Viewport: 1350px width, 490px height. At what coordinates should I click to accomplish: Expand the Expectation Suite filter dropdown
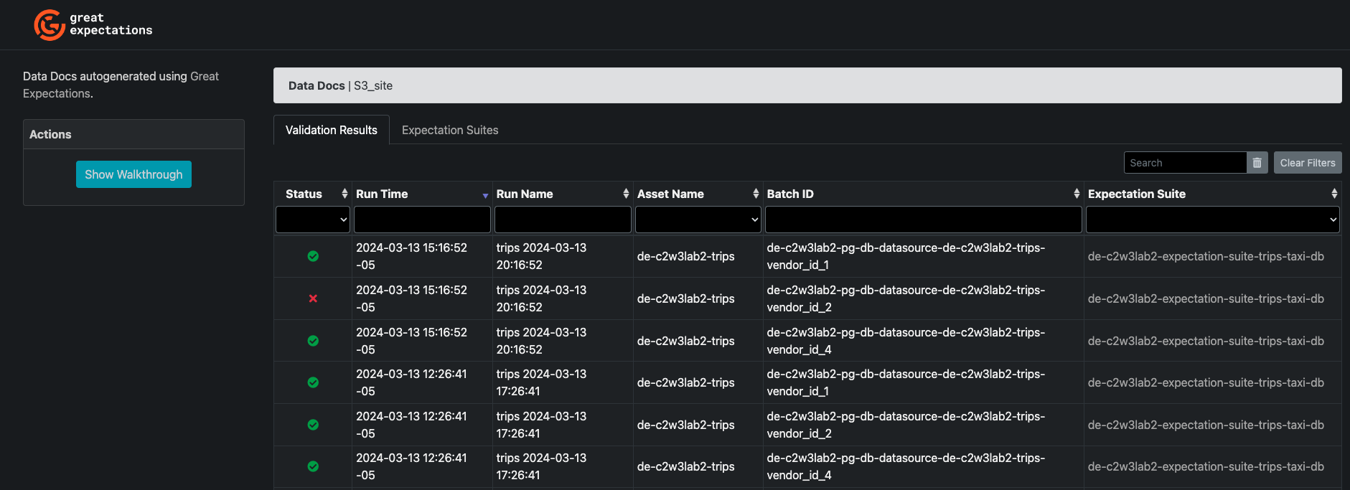click(1212, 220)
